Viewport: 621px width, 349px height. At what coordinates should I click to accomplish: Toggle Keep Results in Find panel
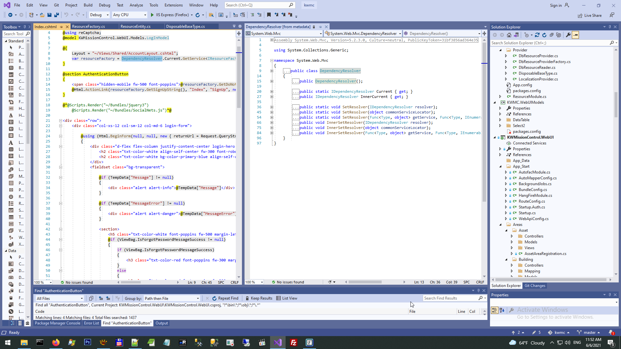pyautogui.click(x=259, y=298)
